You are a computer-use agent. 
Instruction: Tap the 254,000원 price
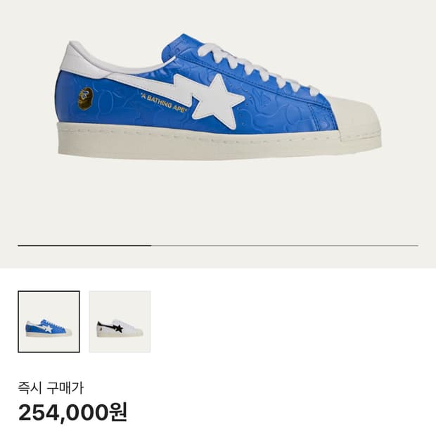[73, 412]
